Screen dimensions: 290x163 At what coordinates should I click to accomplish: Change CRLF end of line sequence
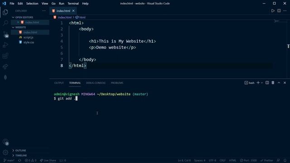pos(222,160)
